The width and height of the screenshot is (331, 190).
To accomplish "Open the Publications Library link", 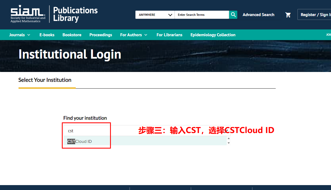I will point(75,14).
